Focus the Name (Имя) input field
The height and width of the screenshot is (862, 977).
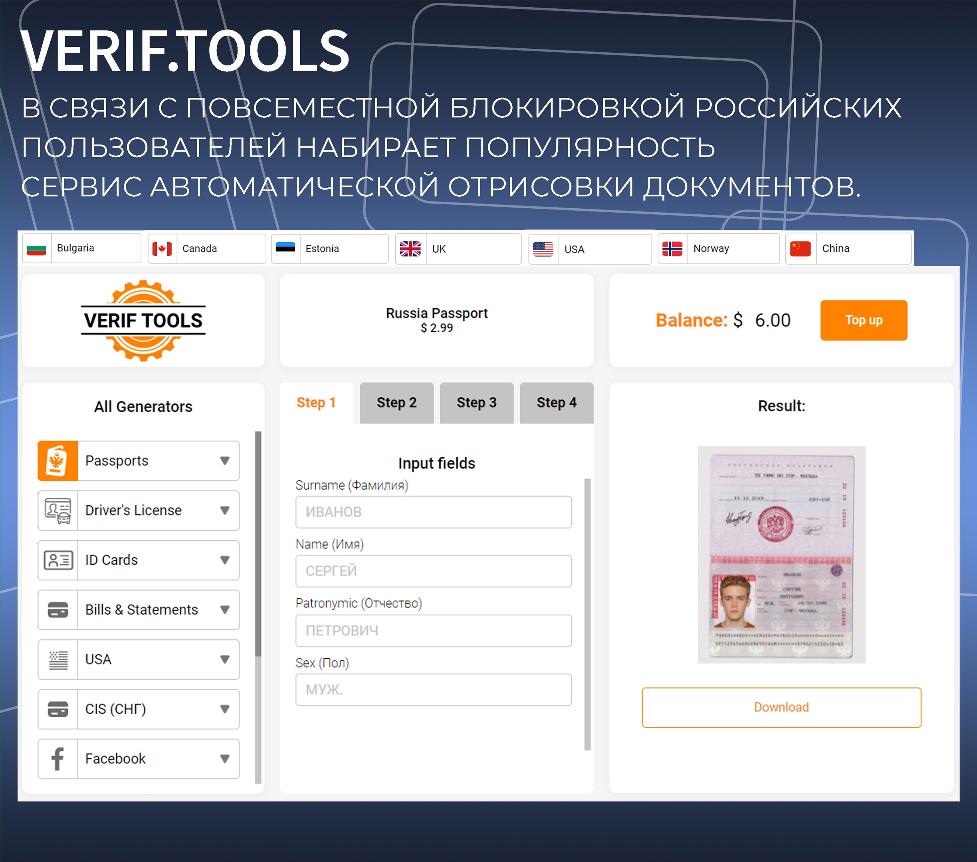[x=434, y=571]
